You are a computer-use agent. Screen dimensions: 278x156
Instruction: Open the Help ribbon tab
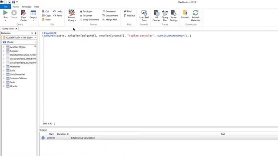pyautogui.click(x=36, y=7)
